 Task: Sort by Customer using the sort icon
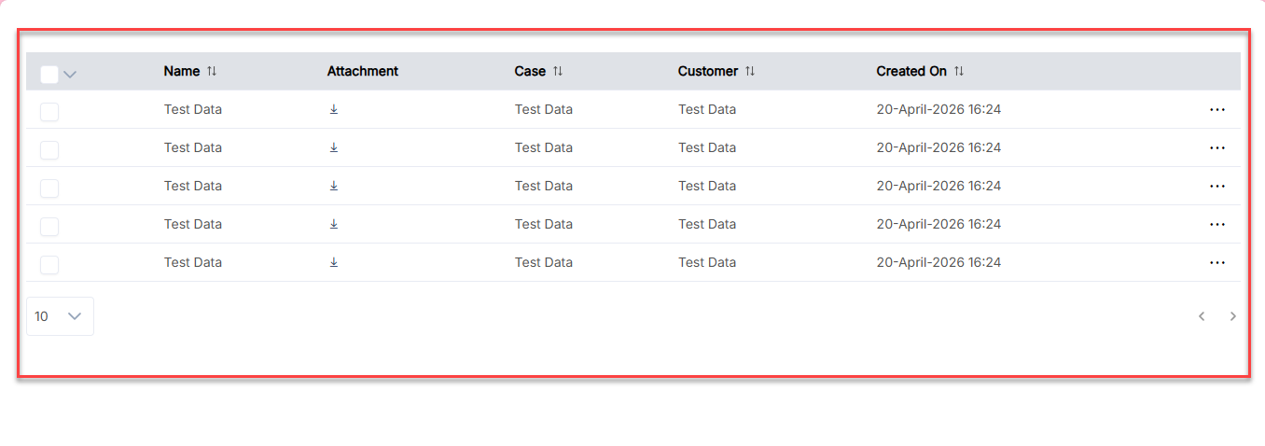(750, 71)
